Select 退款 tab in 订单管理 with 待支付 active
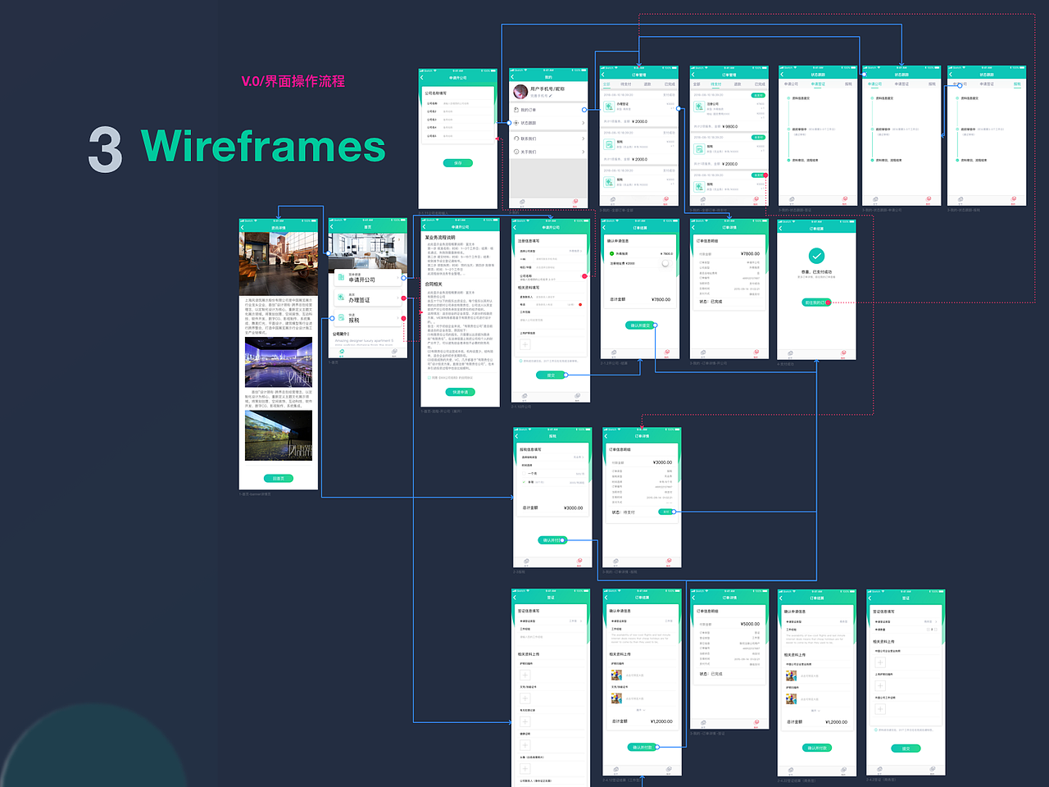Image resolution: width=1049 pixels, height=787 pixels. [738, 84]
